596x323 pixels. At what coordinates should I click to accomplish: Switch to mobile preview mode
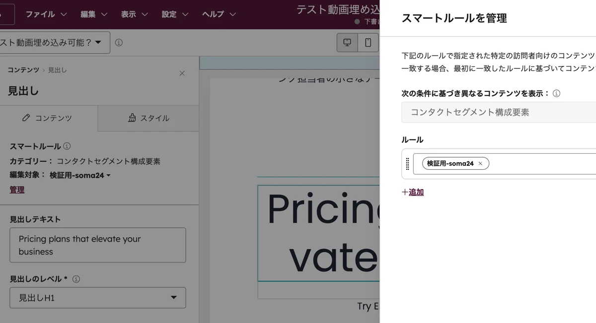click(368, 43)
